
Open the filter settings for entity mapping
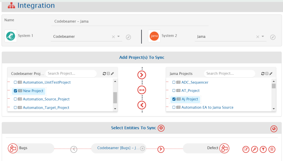click(x=263, y=149)
